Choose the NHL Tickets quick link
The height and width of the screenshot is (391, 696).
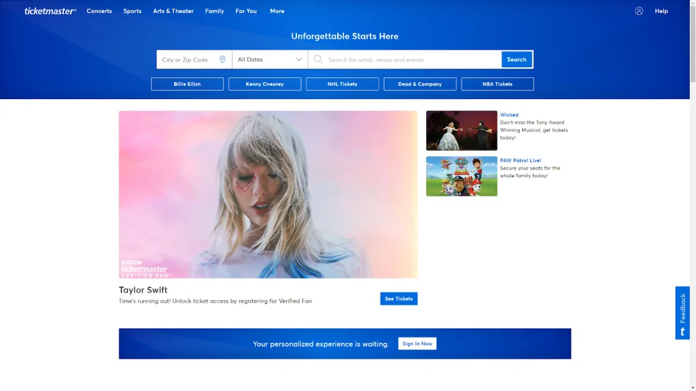click(342, 84)
